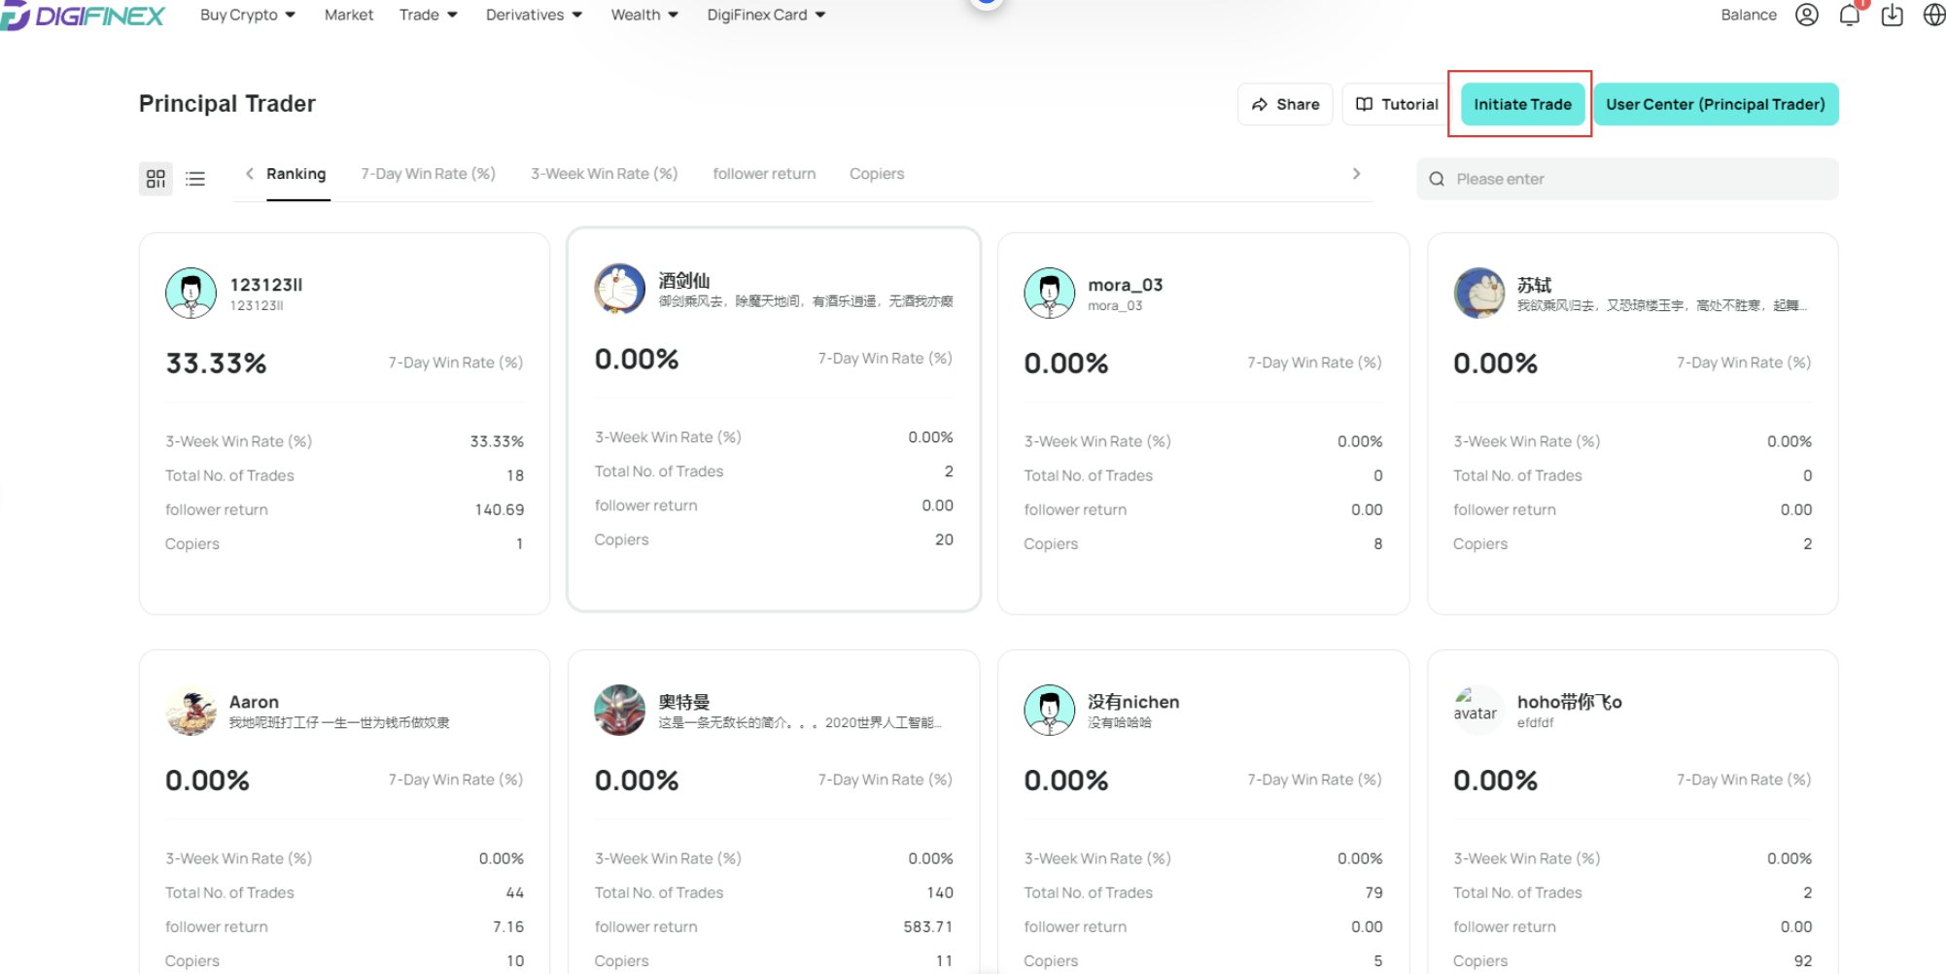Click the Principal Trader page heading
1946x974 pixels.
(x=227, y=104)
